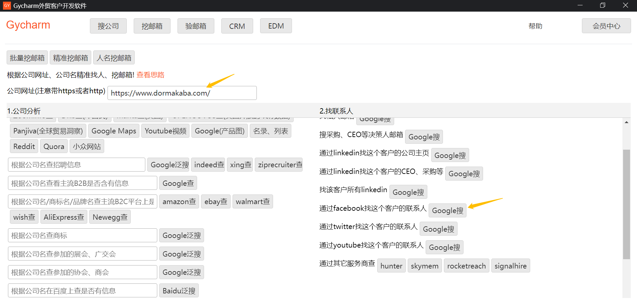Focus the 根据公司名查招聘信息 input

(x=77, y=165)
